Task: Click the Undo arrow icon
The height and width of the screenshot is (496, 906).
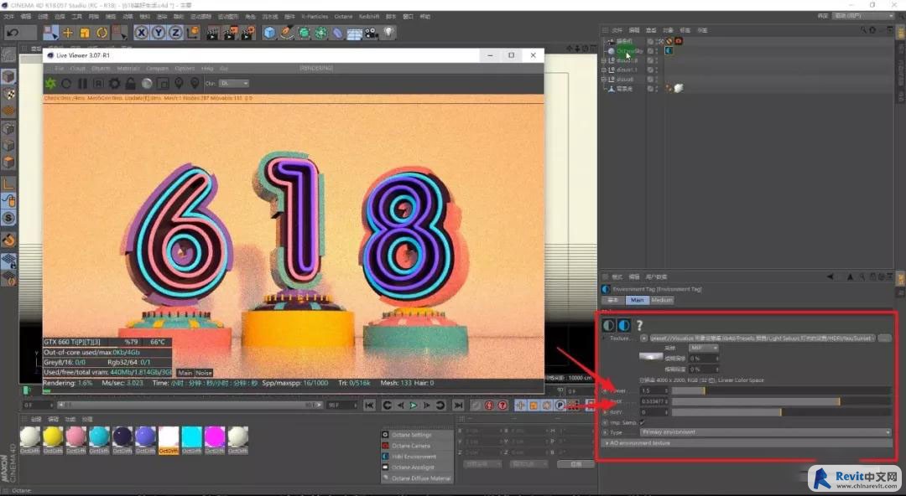Action: 13,33
